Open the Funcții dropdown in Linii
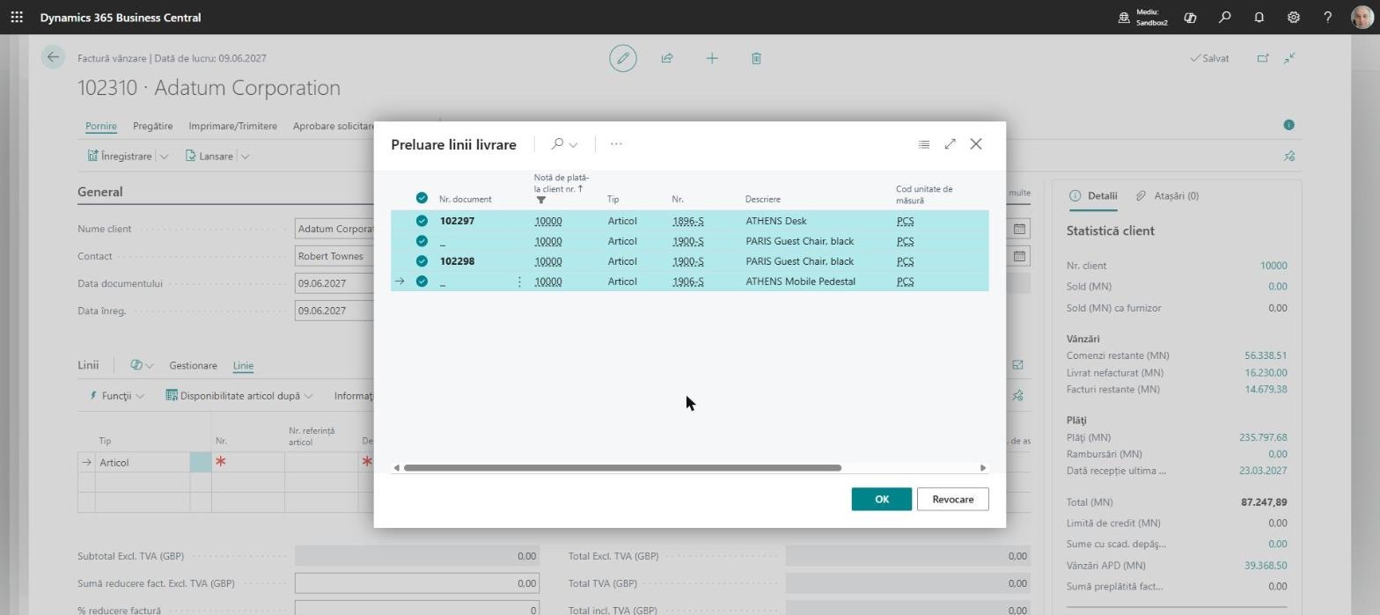 [117, 396]
